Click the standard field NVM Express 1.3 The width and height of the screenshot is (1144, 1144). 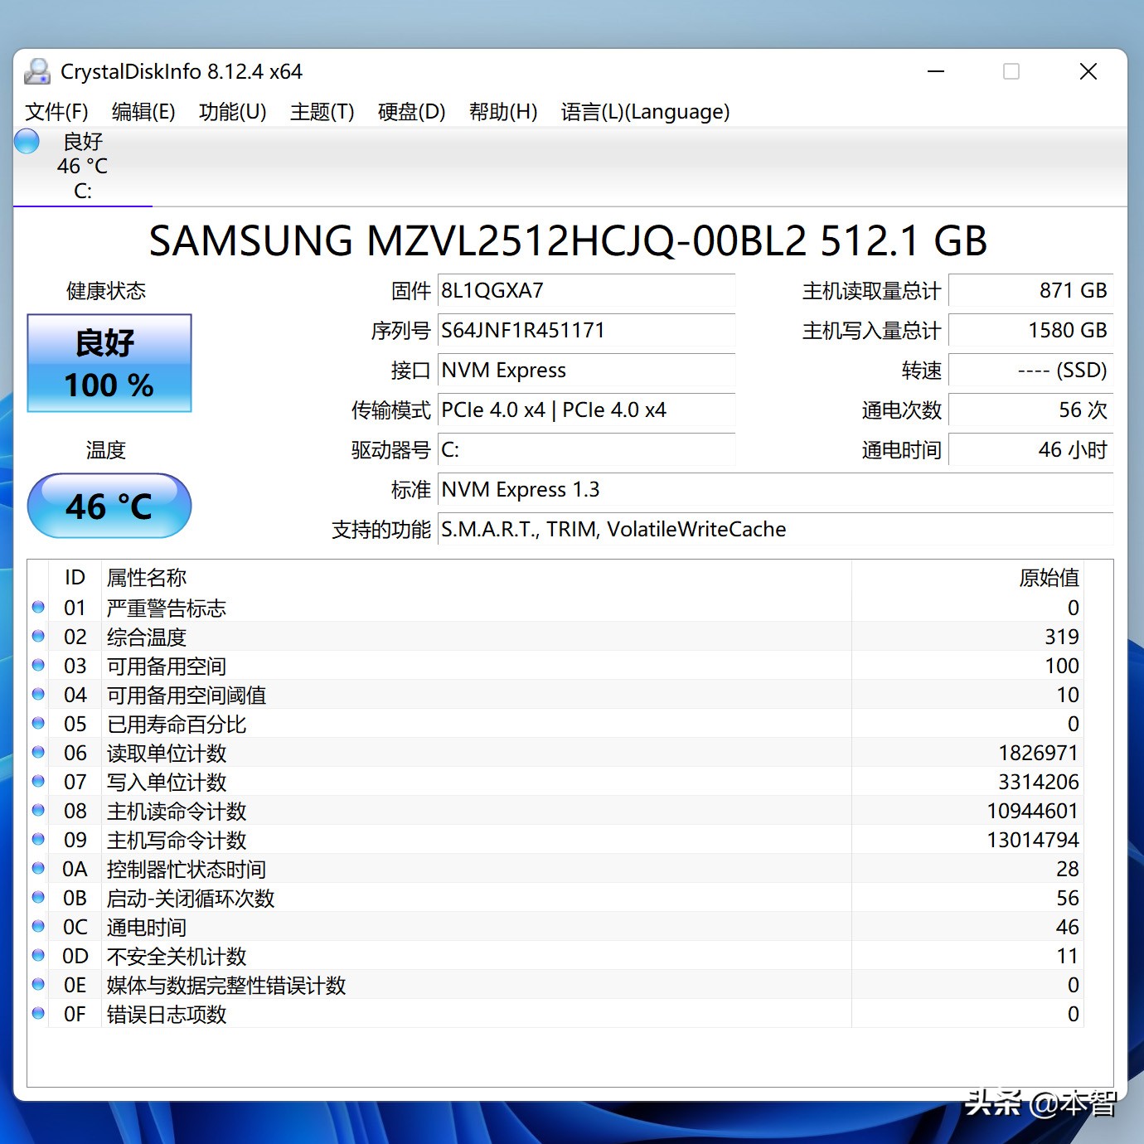pyautogui.click(x=775, y=490)
